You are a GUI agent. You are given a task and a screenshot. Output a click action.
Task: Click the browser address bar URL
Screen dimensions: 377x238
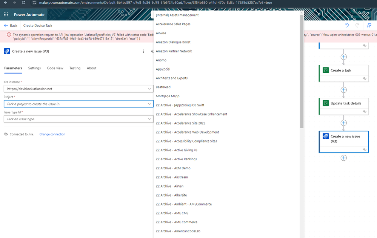coord(155,2)
